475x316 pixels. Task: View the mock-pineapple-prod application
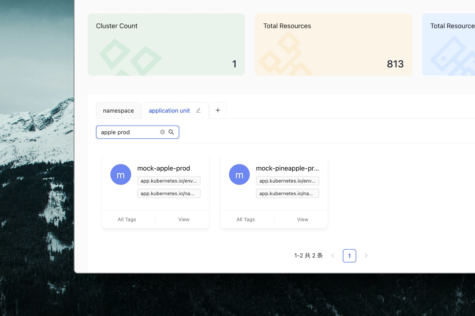[303, 219]
